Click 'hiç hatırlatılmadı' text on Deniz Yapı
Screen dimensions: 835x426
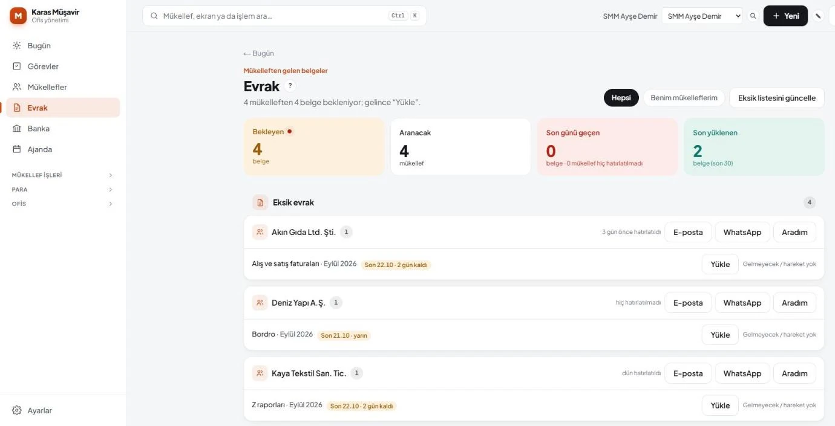(x=638, y=303)
